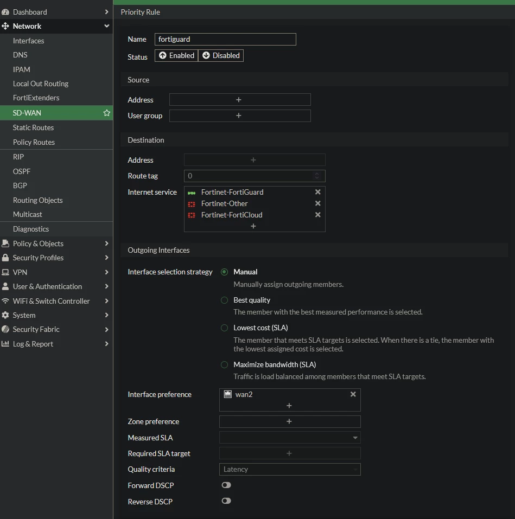Viewport: 515px width, 519px height.
Task: Expand the Security Fabric chevron
Action: point(107,329)
